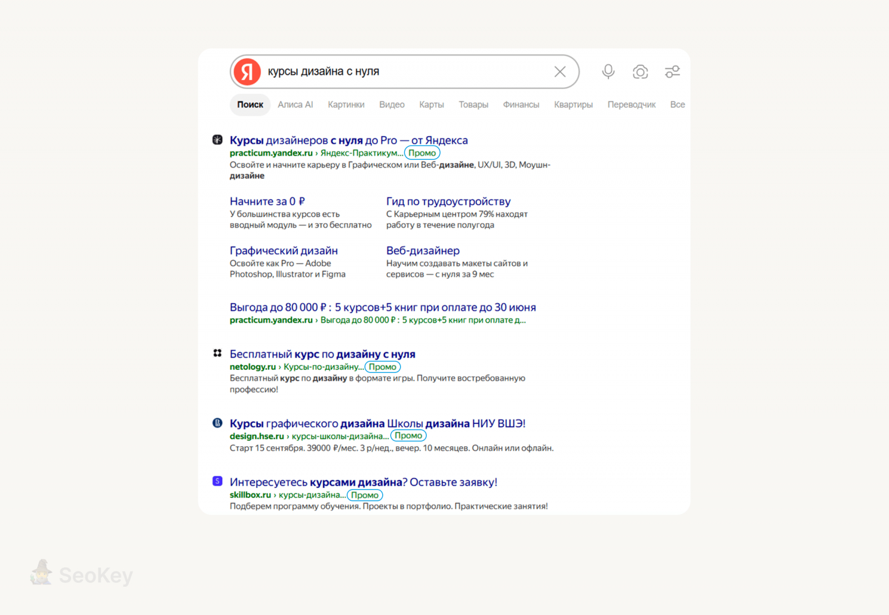
Task: Start voice search with the microphone icon
Action: tap(608, 72)
